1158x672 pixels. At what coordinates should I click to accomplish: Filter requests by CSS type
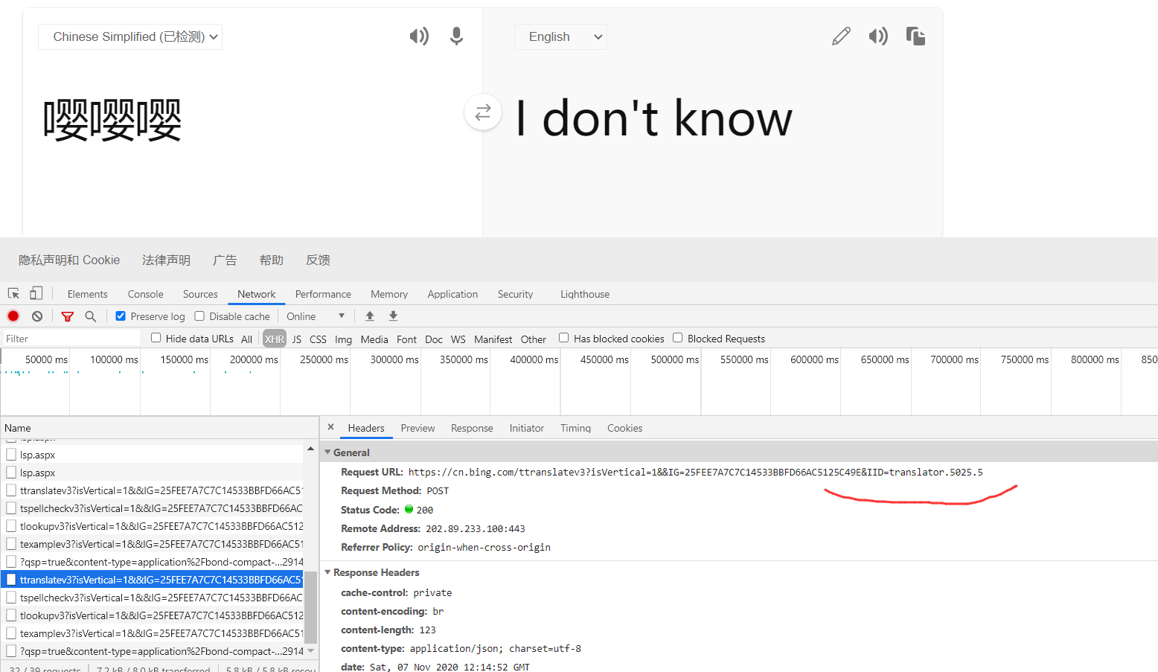(x=318, y=339)
